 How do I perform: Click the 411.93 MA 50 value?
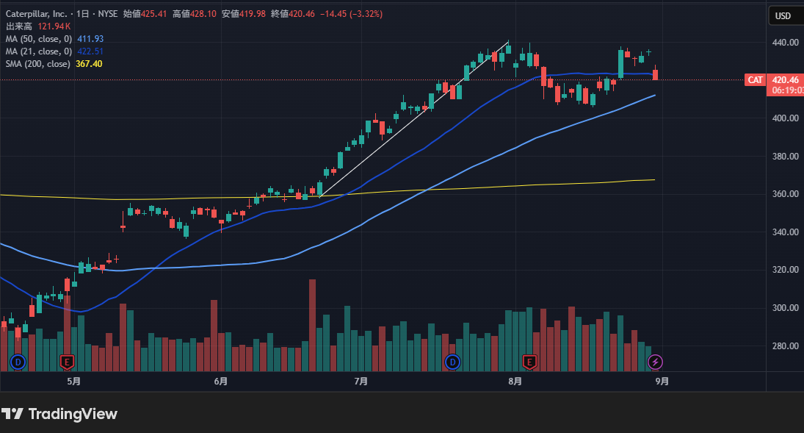90,39
